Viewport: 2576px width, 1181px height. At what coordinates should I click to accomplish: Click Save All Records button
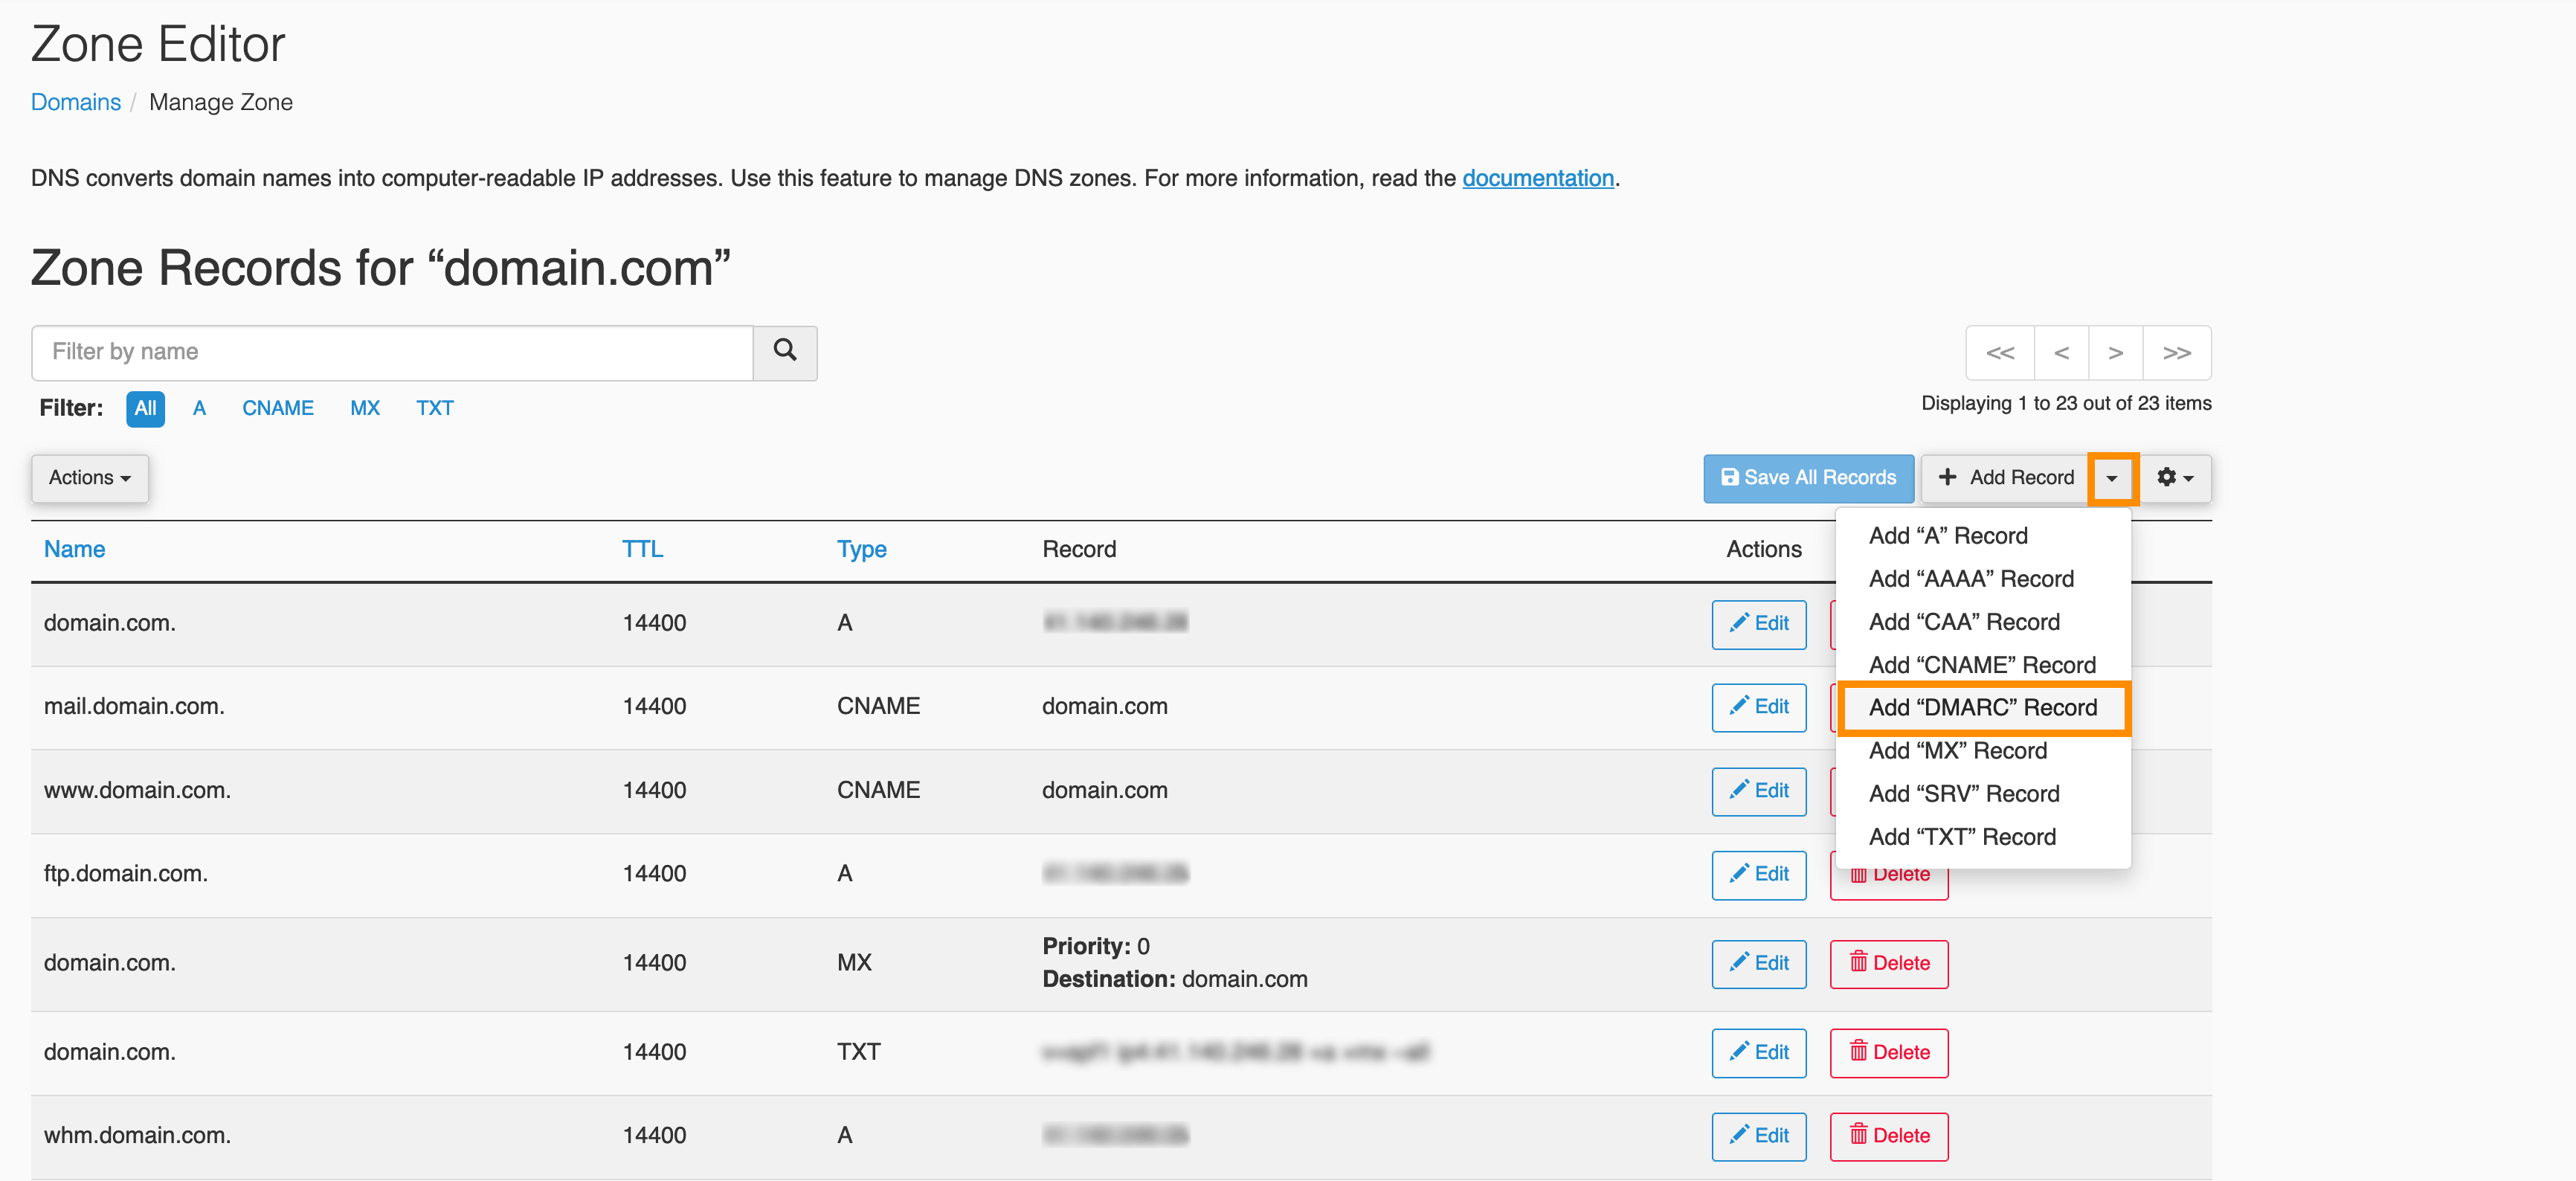[1808, 478]
